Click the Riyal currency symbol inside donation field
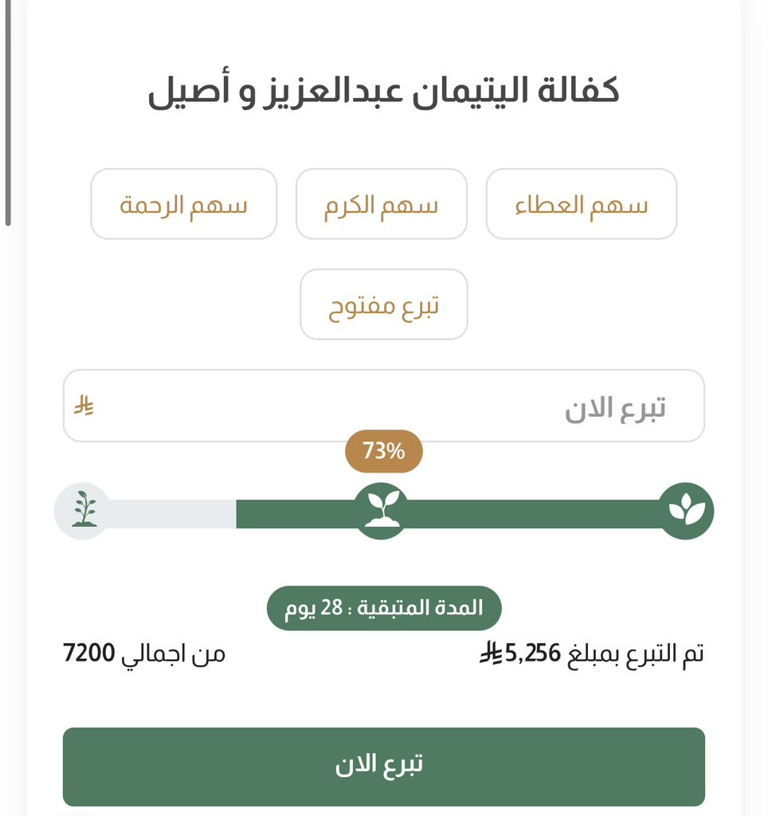 click(x=83, y=406)
